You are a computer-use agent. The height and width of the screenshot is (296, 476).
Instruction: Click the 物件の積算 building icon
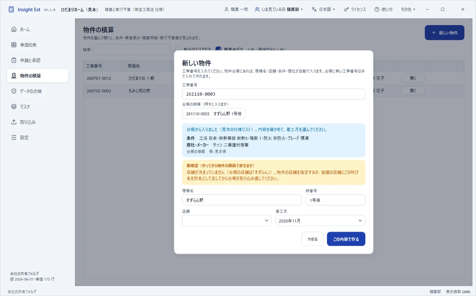click(x=14, y=76)
